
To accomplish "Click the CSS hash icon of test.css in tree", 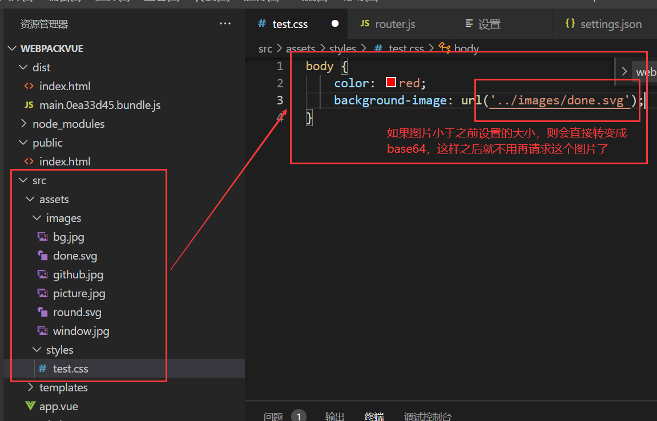I will 42,368.
